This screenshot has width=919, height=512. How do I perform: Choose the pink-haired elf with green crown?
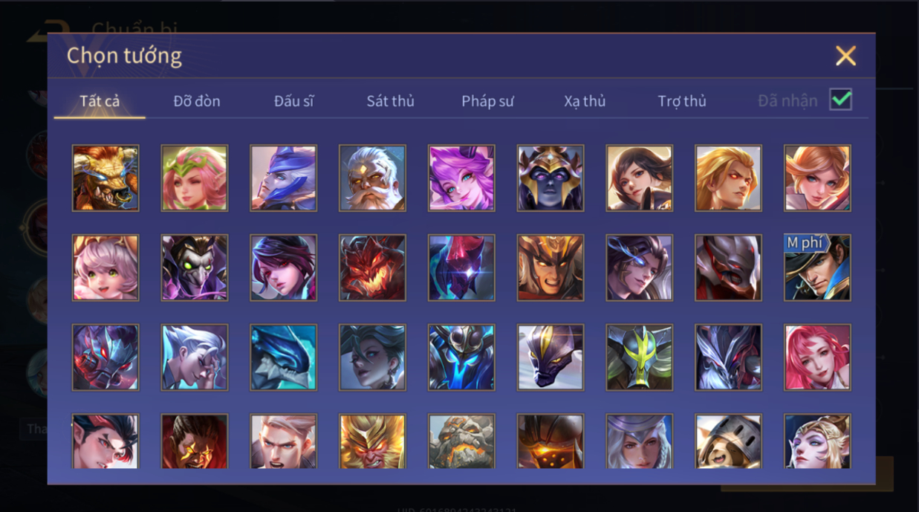pos(195,178)
